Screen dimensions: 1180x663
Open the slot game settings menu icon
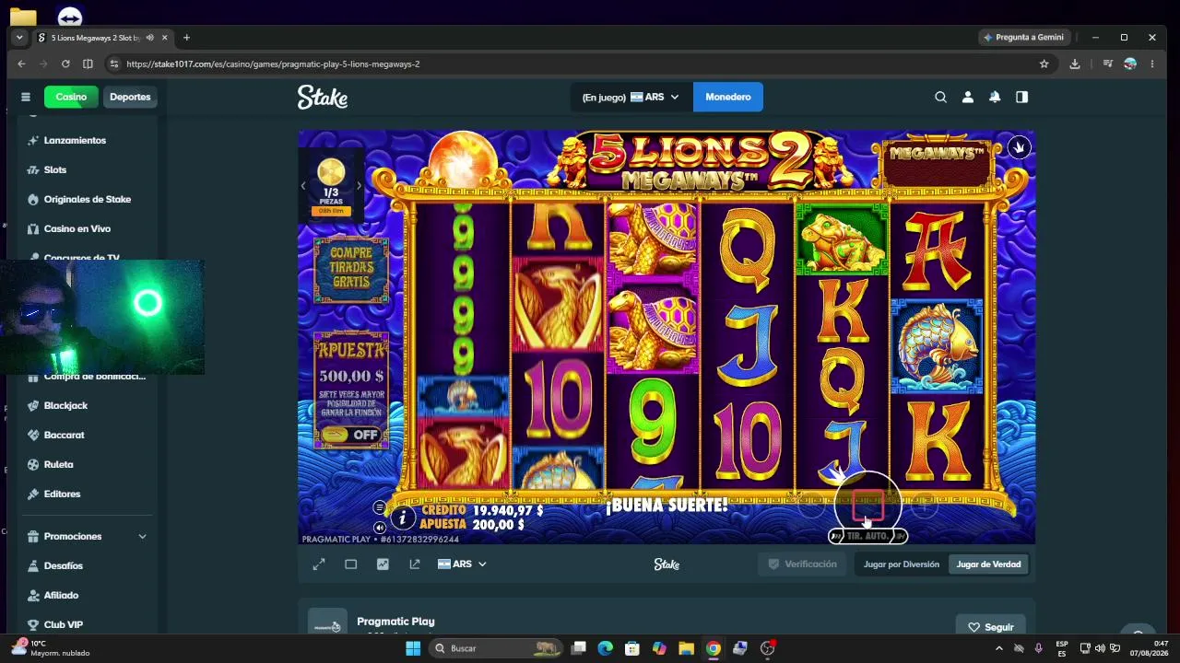[x=379, y=507]
